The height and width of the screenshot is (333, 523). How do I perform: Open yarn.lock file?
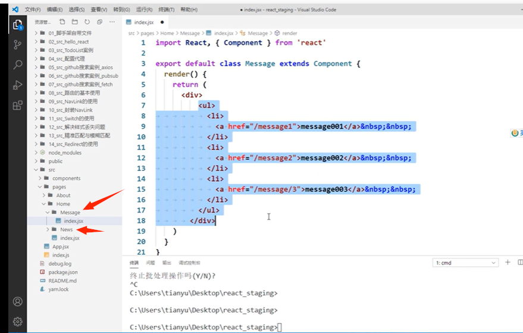pos(75,290)
